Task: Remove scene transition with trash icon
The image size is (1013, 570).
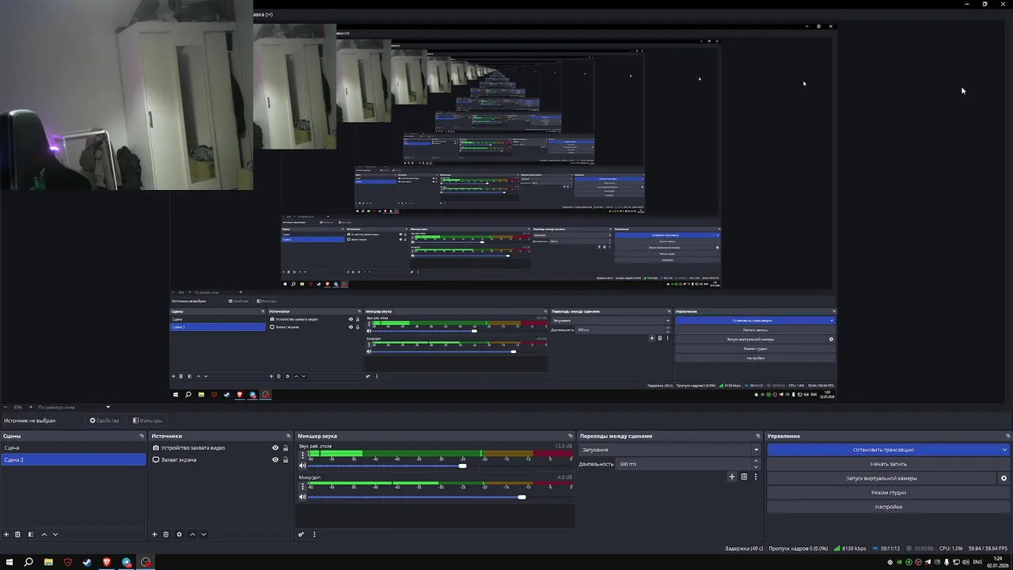Action: [744, 477]
